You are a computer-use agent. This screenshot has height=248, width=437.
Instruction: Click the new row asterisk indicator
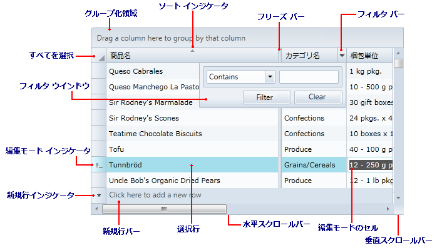(99, 196)
